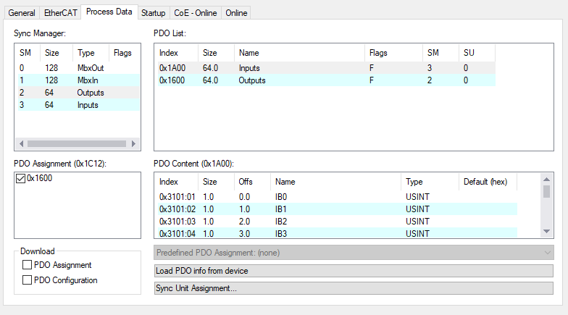Open Predefined PDO Assignment dropdown

click(x=354, y=253)
